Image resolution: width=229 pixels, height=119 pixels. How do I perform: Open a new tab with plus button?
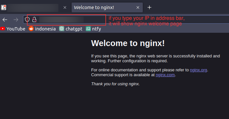click(x=149, y=7)
